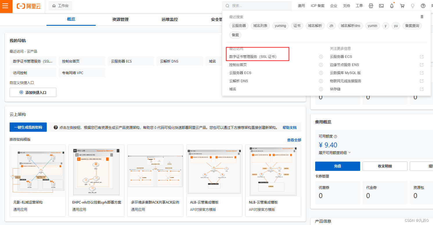
Task: Open the 费用 menu
Action: [302, 6]
